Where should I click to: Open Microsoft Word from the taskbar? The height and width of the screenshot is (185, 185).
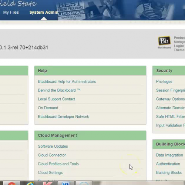(x=65, y=183)
